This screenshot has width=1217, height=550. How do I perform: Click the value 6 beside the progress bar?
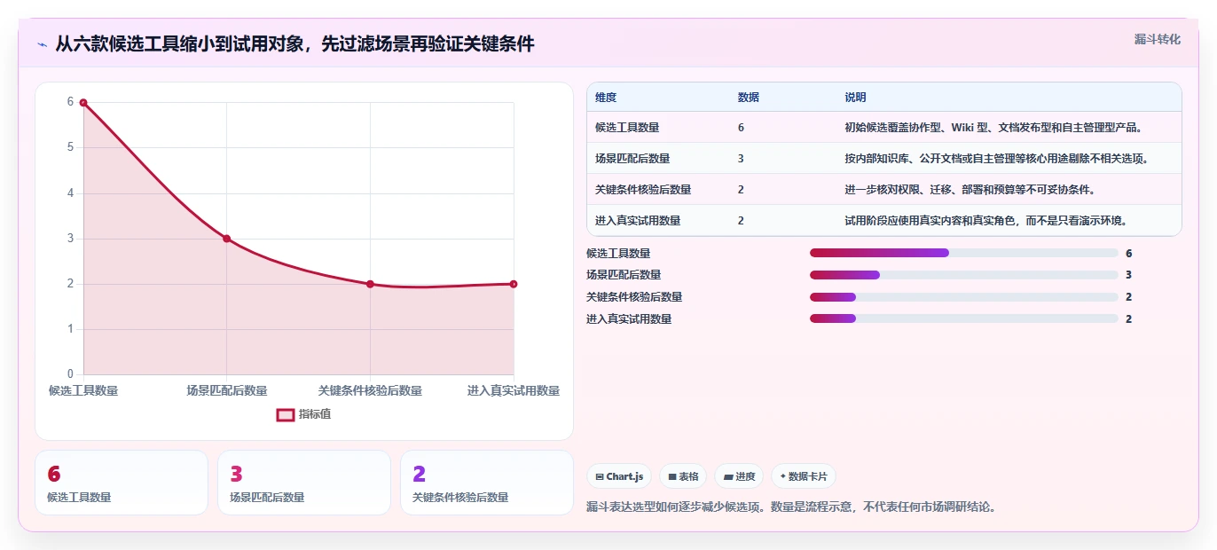tap(1129, 254)
